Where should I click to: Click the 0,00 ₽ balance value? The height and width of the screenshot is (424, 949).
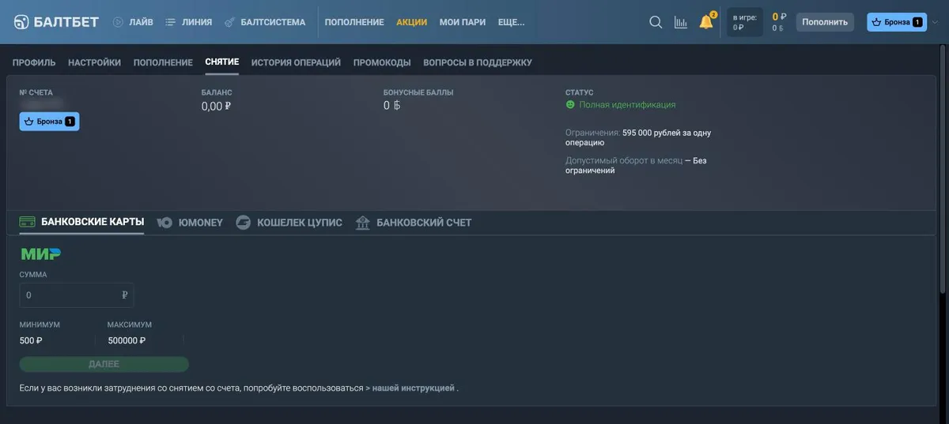pyautogui.click(x=216, y=106)
